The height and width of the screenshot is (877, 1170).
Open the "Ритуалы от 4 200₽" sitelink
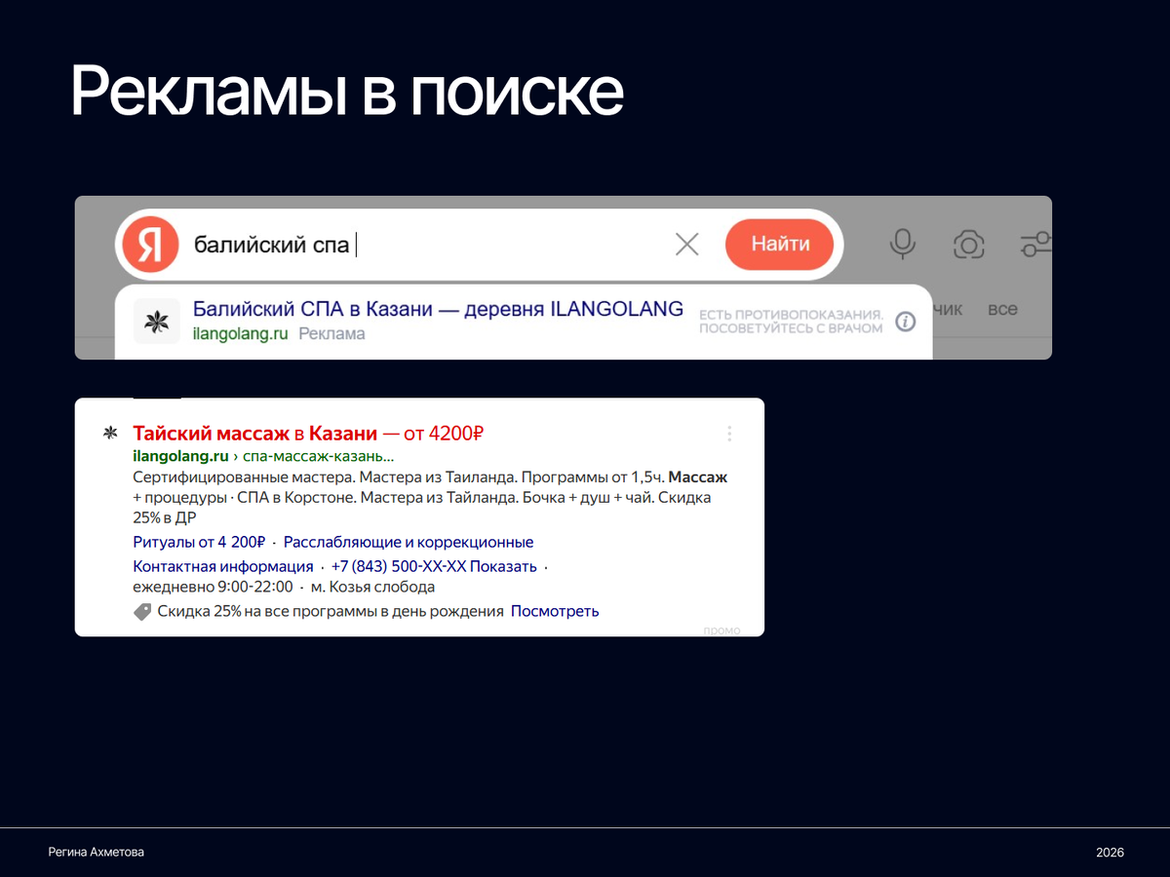click(x=199, y=542)
